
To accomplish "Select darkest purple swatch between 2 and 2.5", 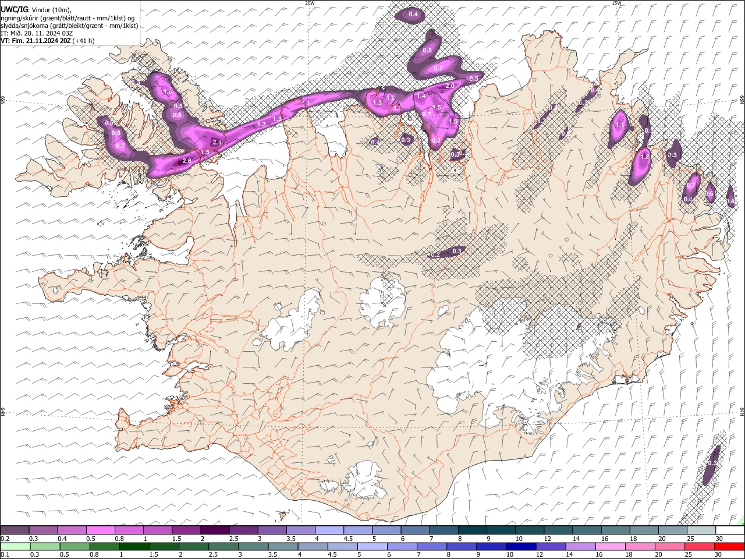I will [215, 530].
